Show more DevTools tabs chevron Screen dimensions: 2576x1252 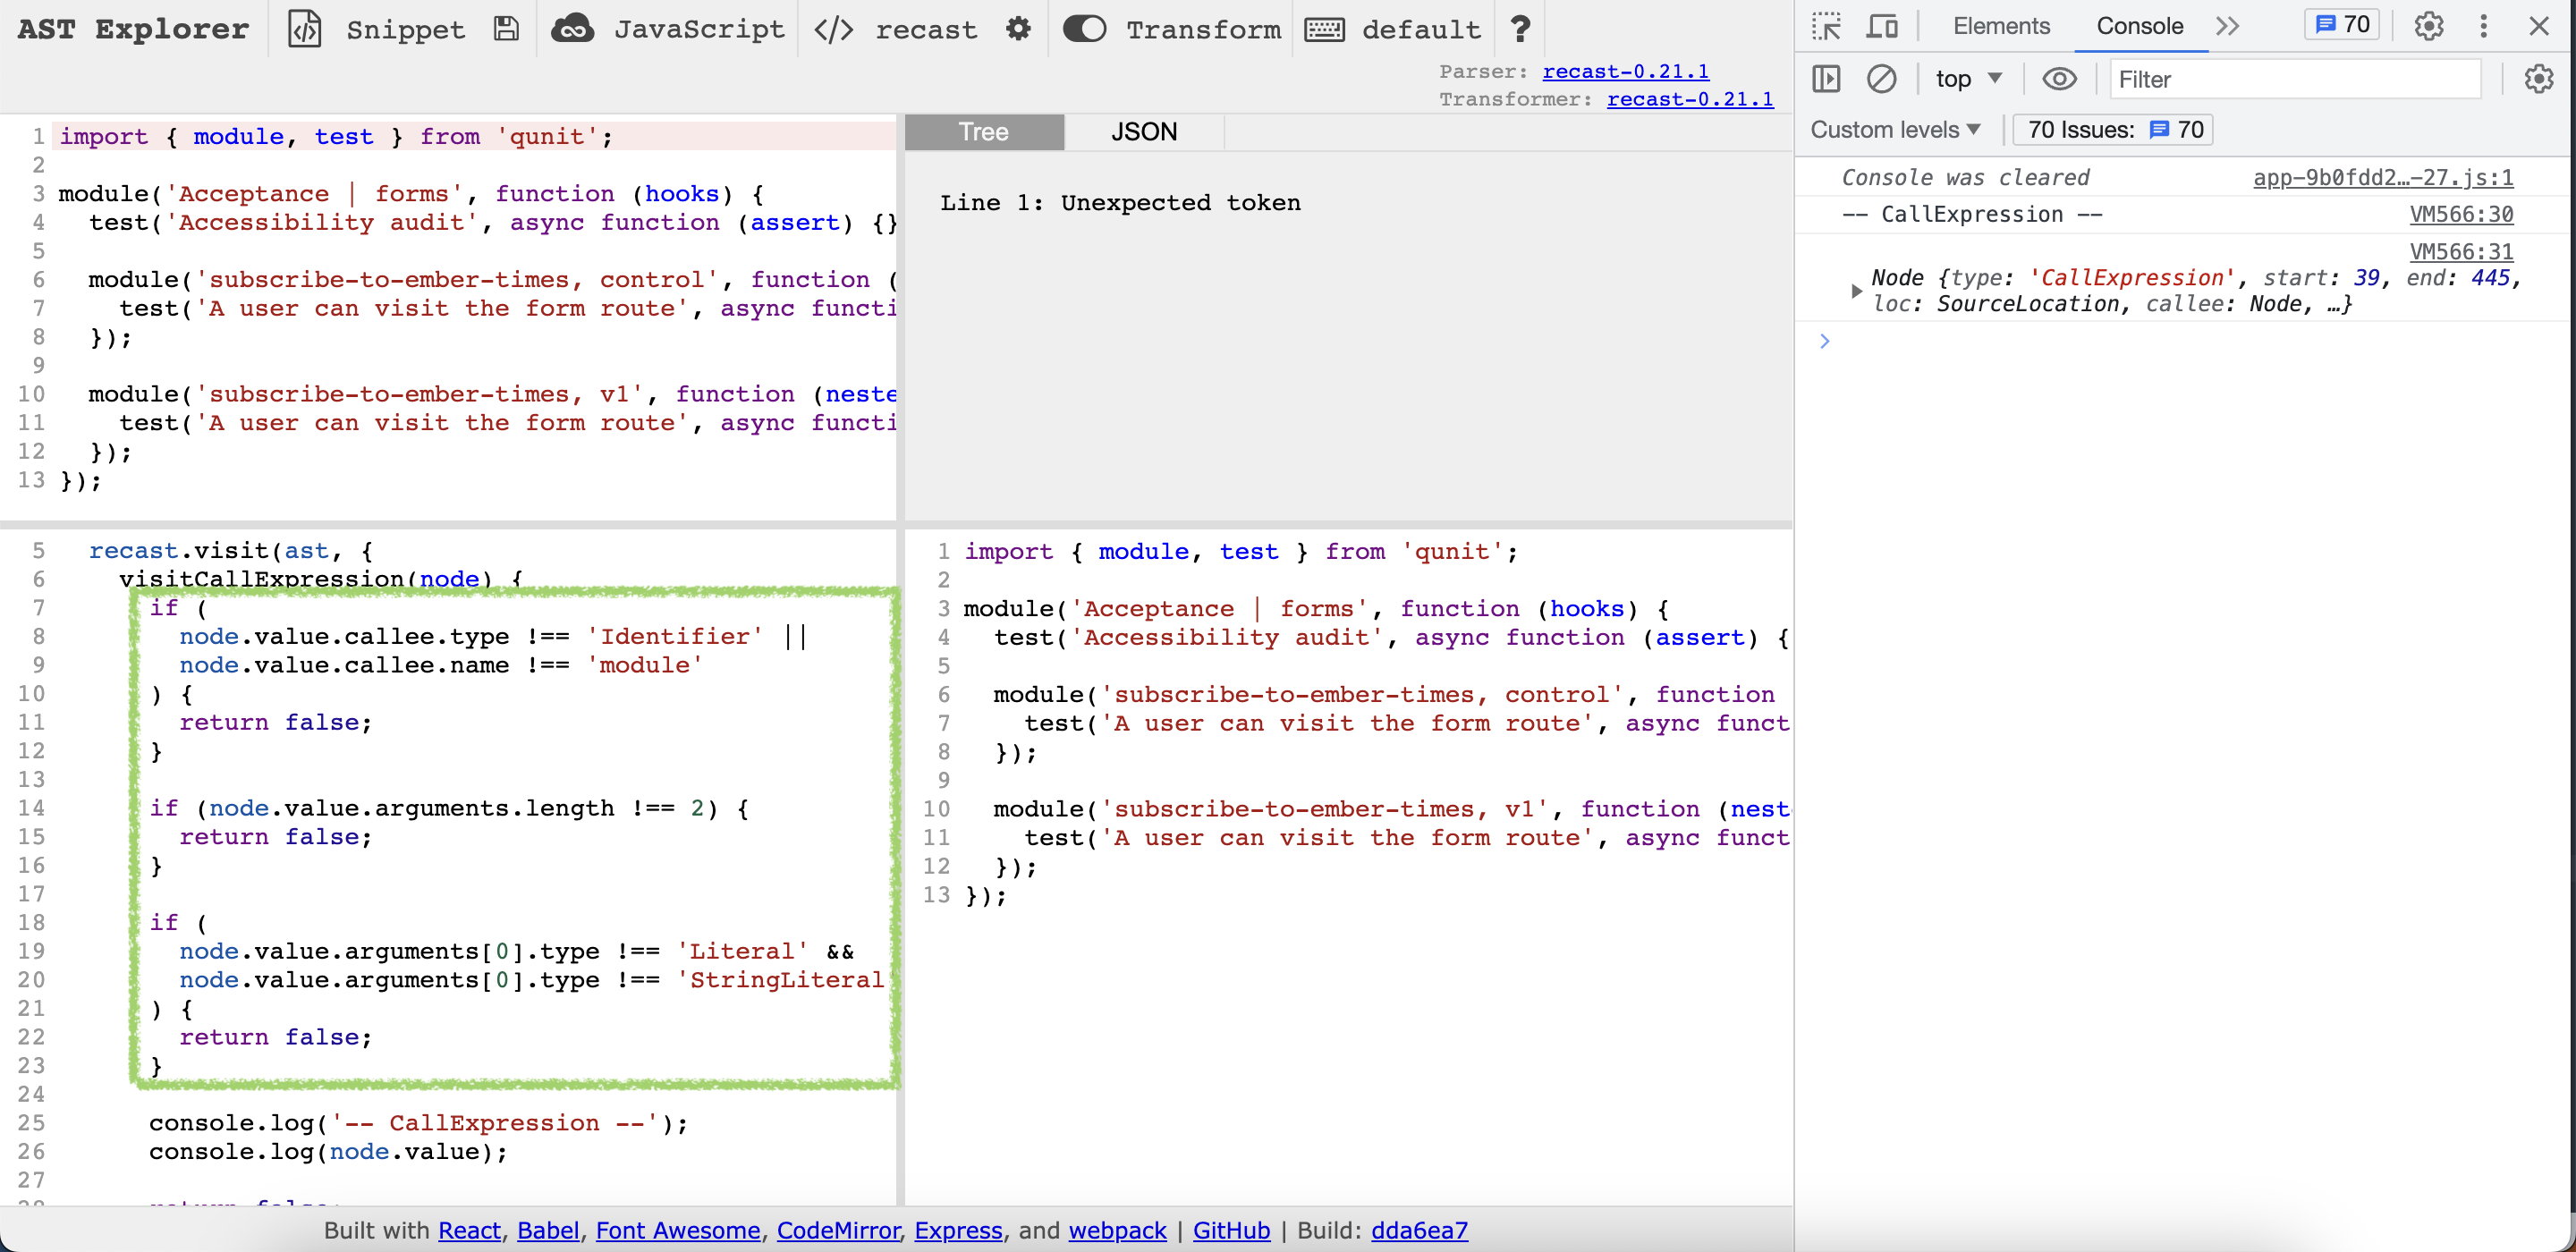click(x=2227, y=26)
